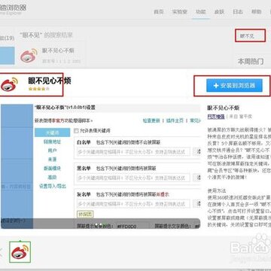Screen dimensions: 271x271
Task: Open the 日志 tab
Action: (x=238, y=12)
